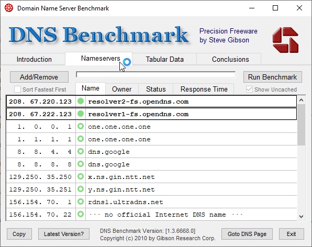This screenshot has width=312, height=247.
Task: Click status ring for 1.0.0.1
Action: [x=81, y=126]
